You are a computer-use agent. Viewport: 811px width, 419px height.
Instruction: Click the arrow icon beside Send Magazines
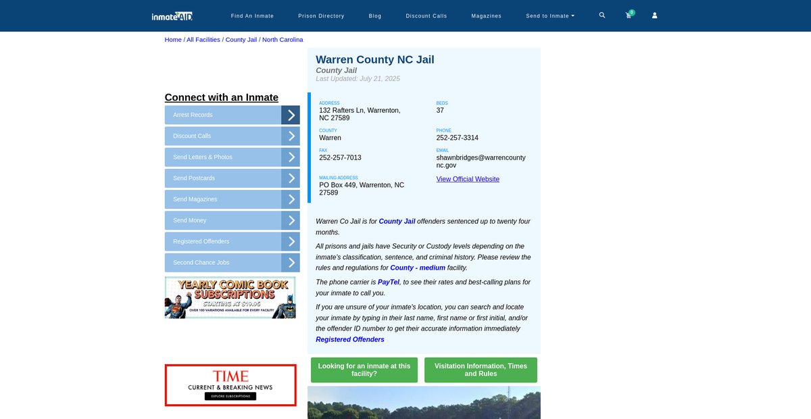point(291,199)
